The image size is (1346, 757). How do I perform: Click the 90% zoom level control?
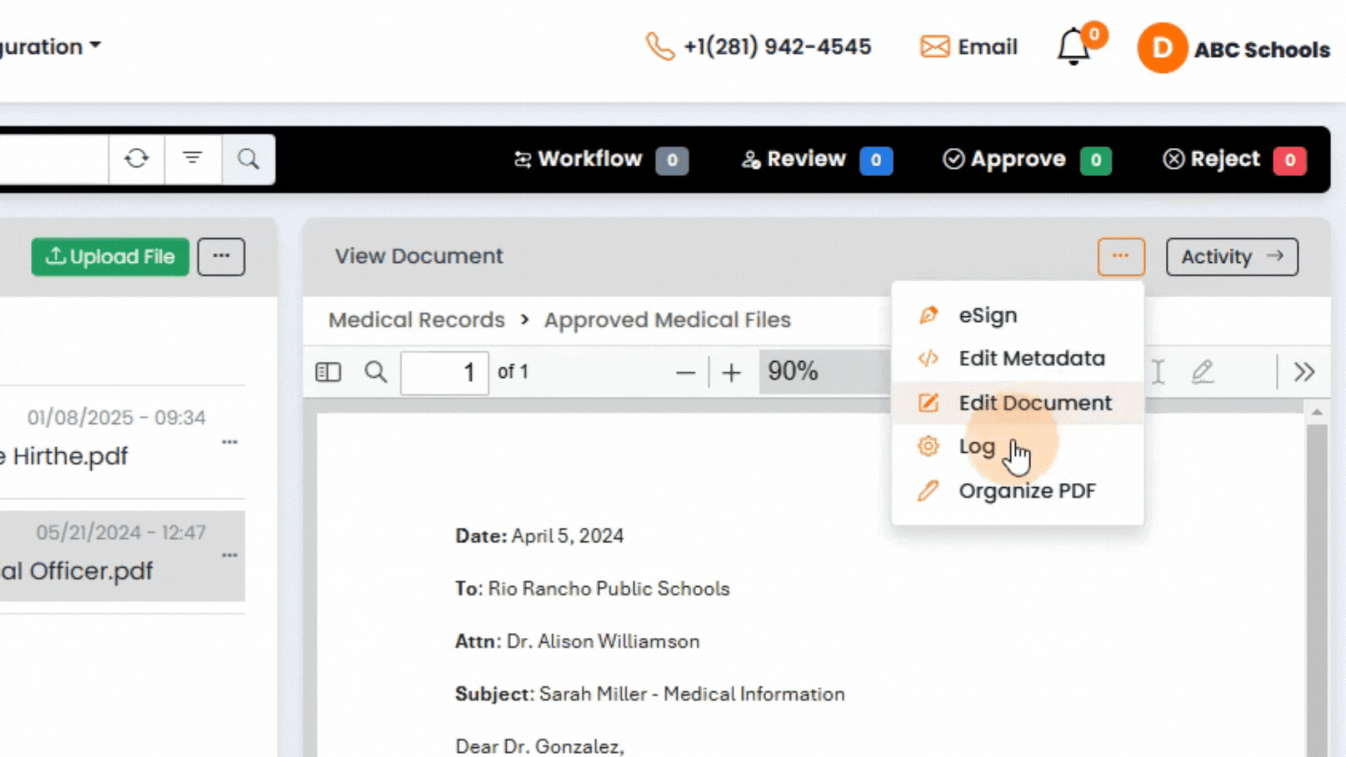793,372
